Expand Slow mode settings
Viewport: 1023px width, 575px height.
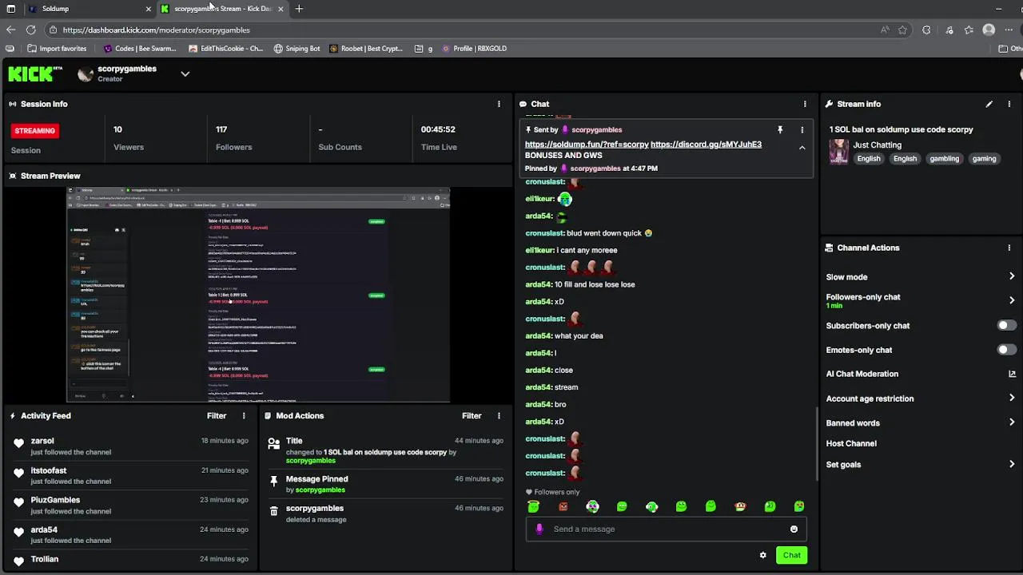click(x=1012, y=276)
